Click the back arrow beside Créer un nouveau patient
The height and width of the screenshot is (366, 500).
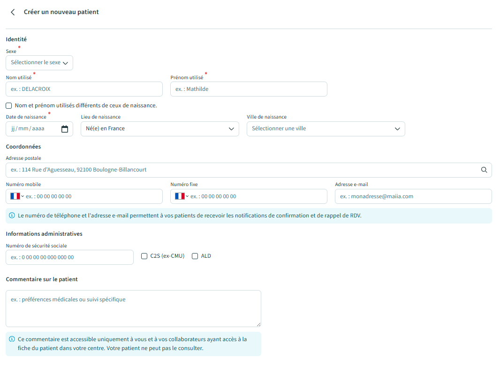click(13, 12)
